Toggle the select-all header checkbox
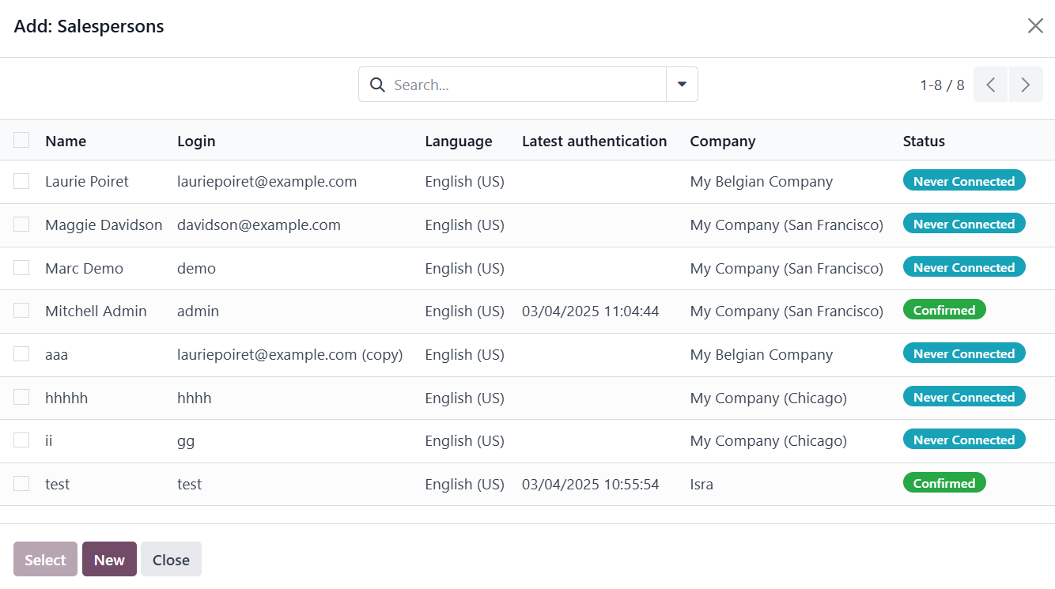1055x589 pixels. point(21,141)
